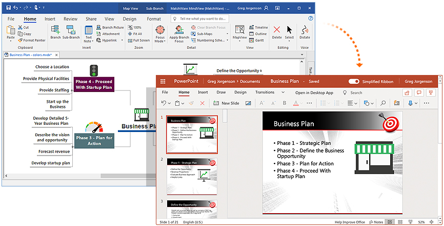444x226 pixels.
Task: Click Open in Desktop App in PowerPoint
Action: click(314, 92)
